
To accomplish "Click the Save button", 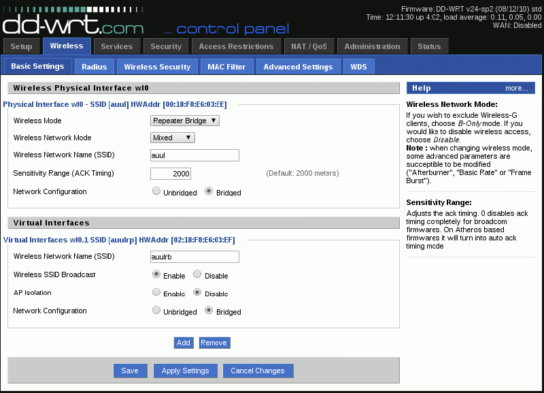I will point(130,371).
